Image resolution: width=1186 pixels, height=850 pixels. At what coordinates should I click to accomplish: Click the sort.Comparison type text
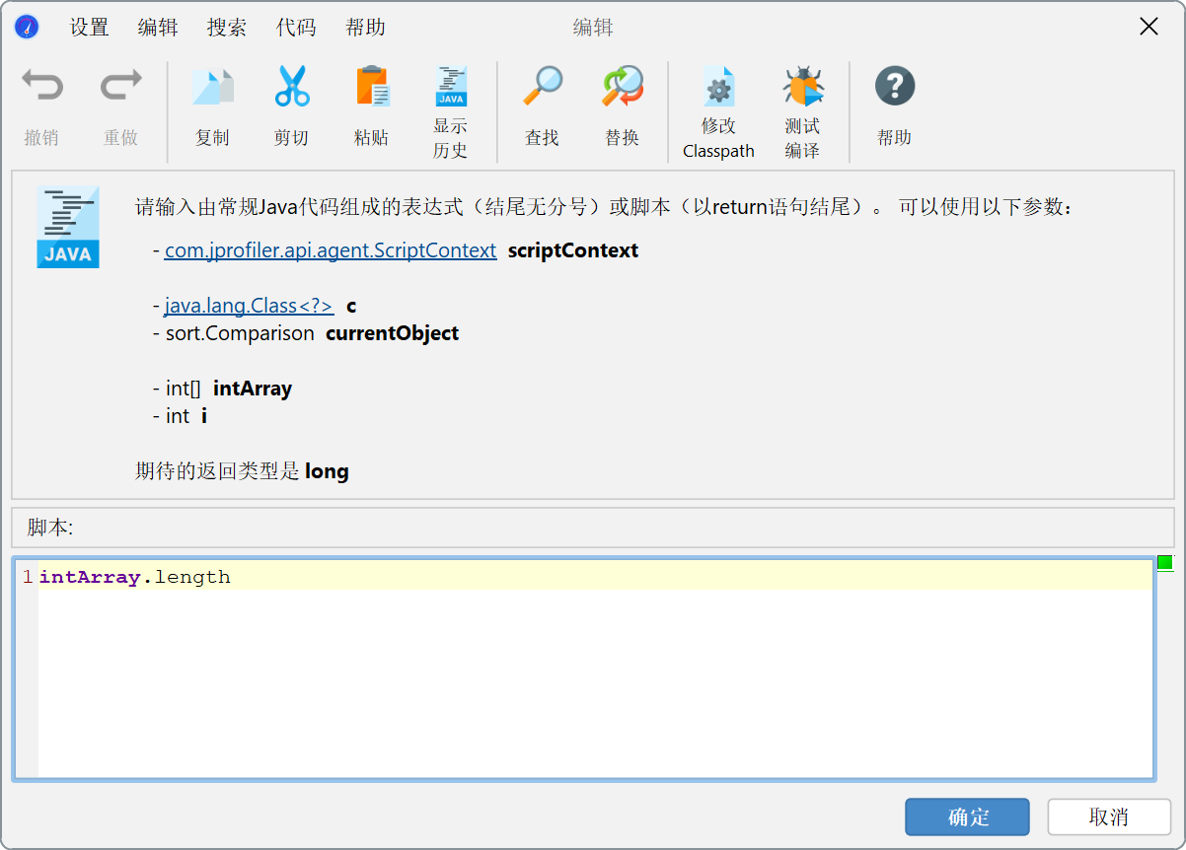240,333
